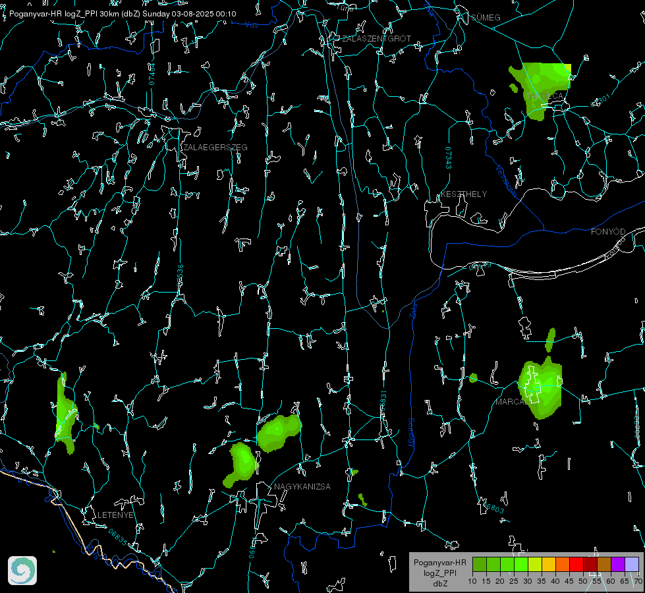Select the 50-55 dBZ dark red swatch

[x=590, y=564]
